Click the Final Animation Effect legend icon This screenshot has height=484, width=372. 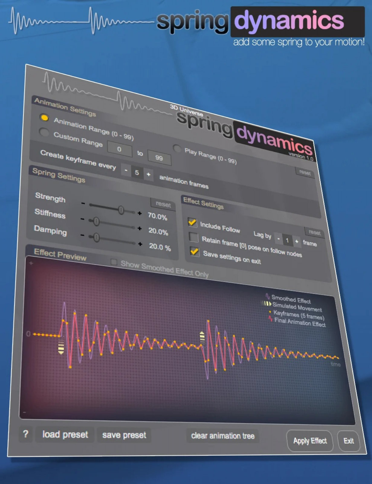coord(270,319)
